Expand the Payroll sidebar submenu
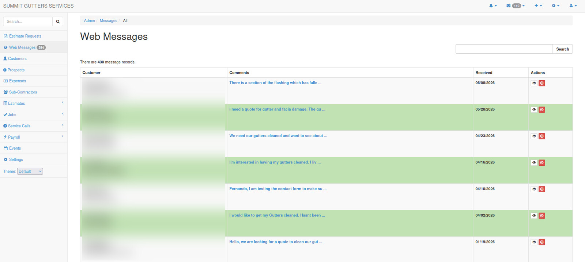The width and height of the screenshot is (585, 262). 34,137
